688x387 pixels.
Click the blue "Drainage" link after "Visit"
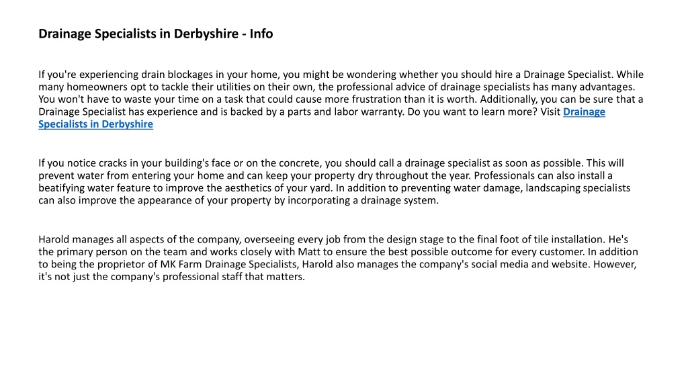point(584,112)
